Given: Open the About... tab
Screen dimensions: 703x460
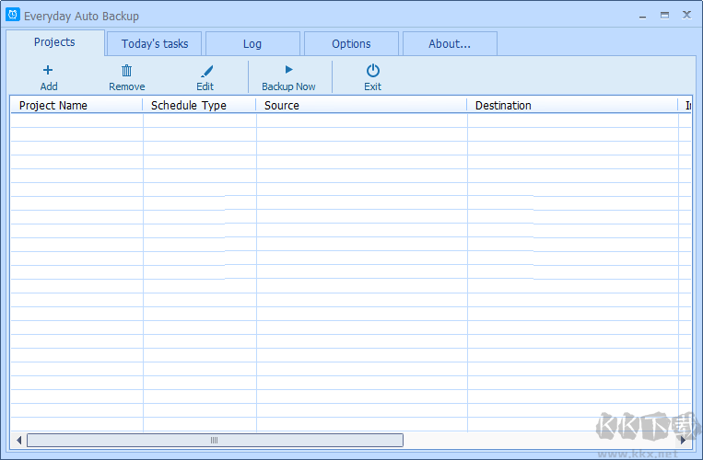Looking at the screenshot, I should (450, 44).
